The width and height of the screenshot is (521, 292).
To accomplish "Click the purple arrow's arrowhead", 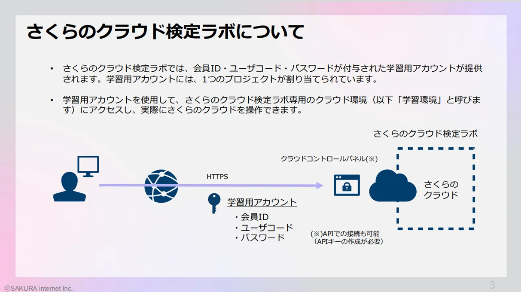I will pos(319,185).
